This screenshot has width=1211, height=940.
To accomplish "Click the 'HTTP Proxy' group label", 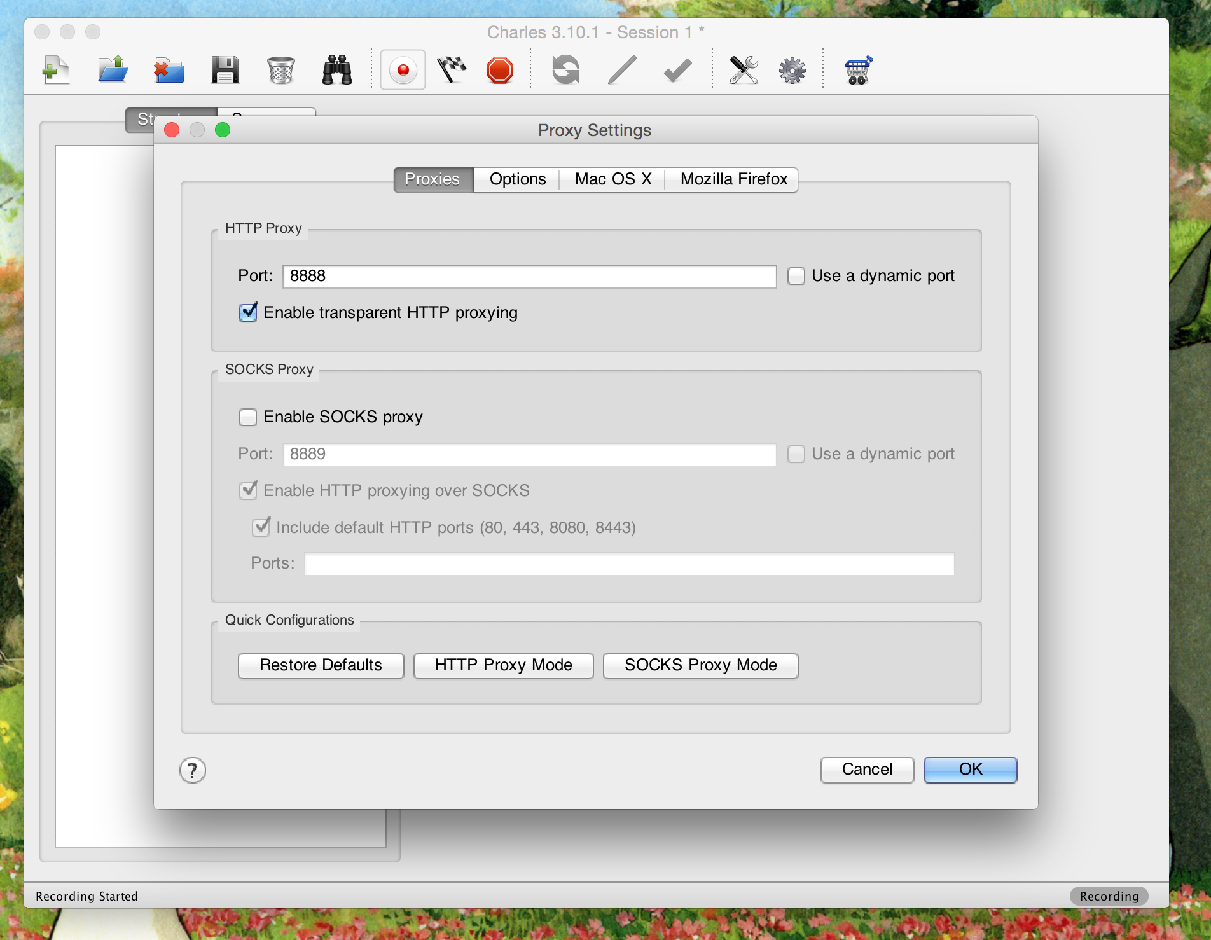I will pyautogui.click(x=263, y=228).
